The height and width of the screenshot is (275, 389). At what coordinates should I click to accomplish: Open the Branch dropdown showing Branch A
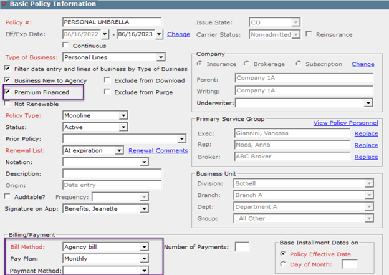click(369, 195)
